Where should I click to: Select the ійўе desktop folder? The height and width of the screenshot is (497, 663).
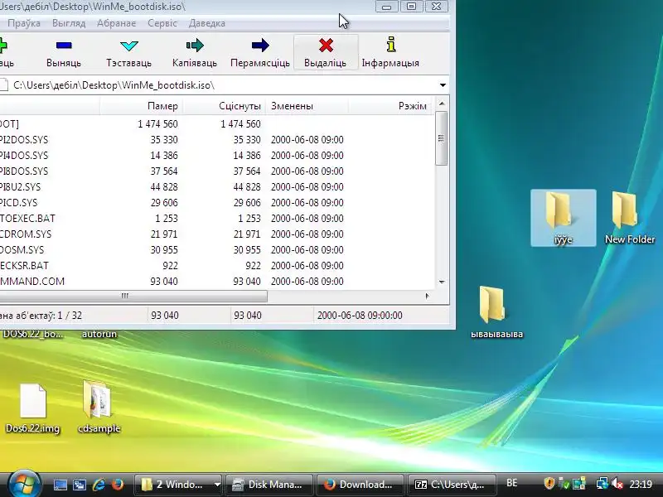point(564,218)
